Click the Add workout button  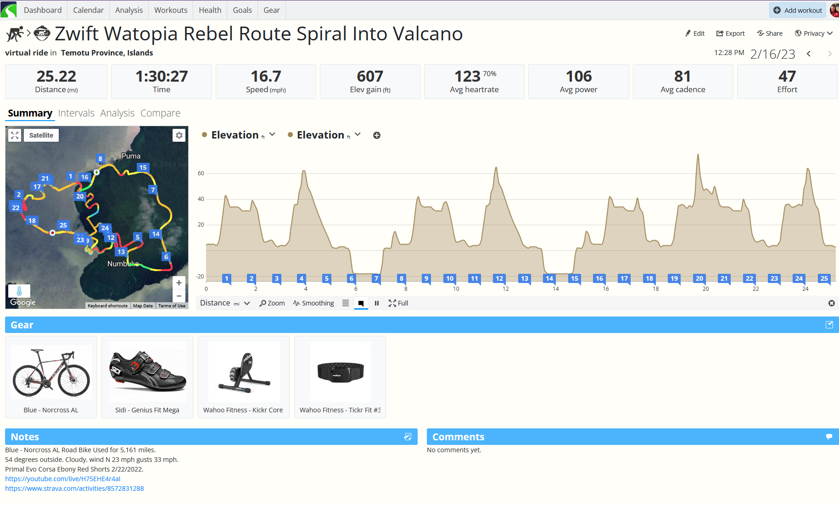coord(798,10)
